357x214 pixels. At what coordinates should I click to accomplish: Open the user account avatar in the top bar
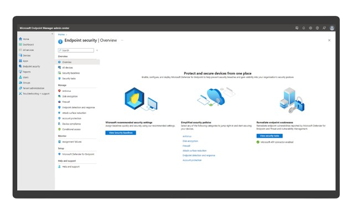pos(332,28)
